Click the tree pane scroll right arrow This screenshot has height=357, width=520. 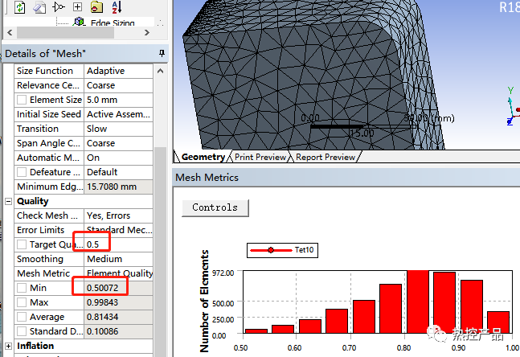pyautogui.click(x=147, y=32)
